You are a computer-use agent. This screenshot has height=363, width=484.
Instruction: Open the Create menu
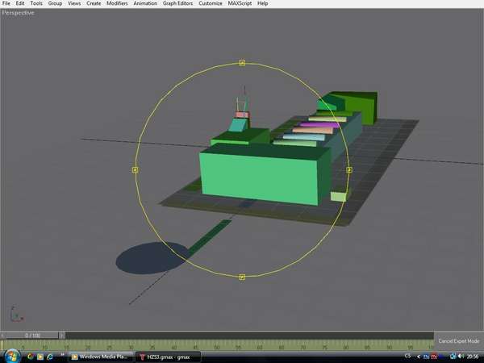tap(94, 4)
